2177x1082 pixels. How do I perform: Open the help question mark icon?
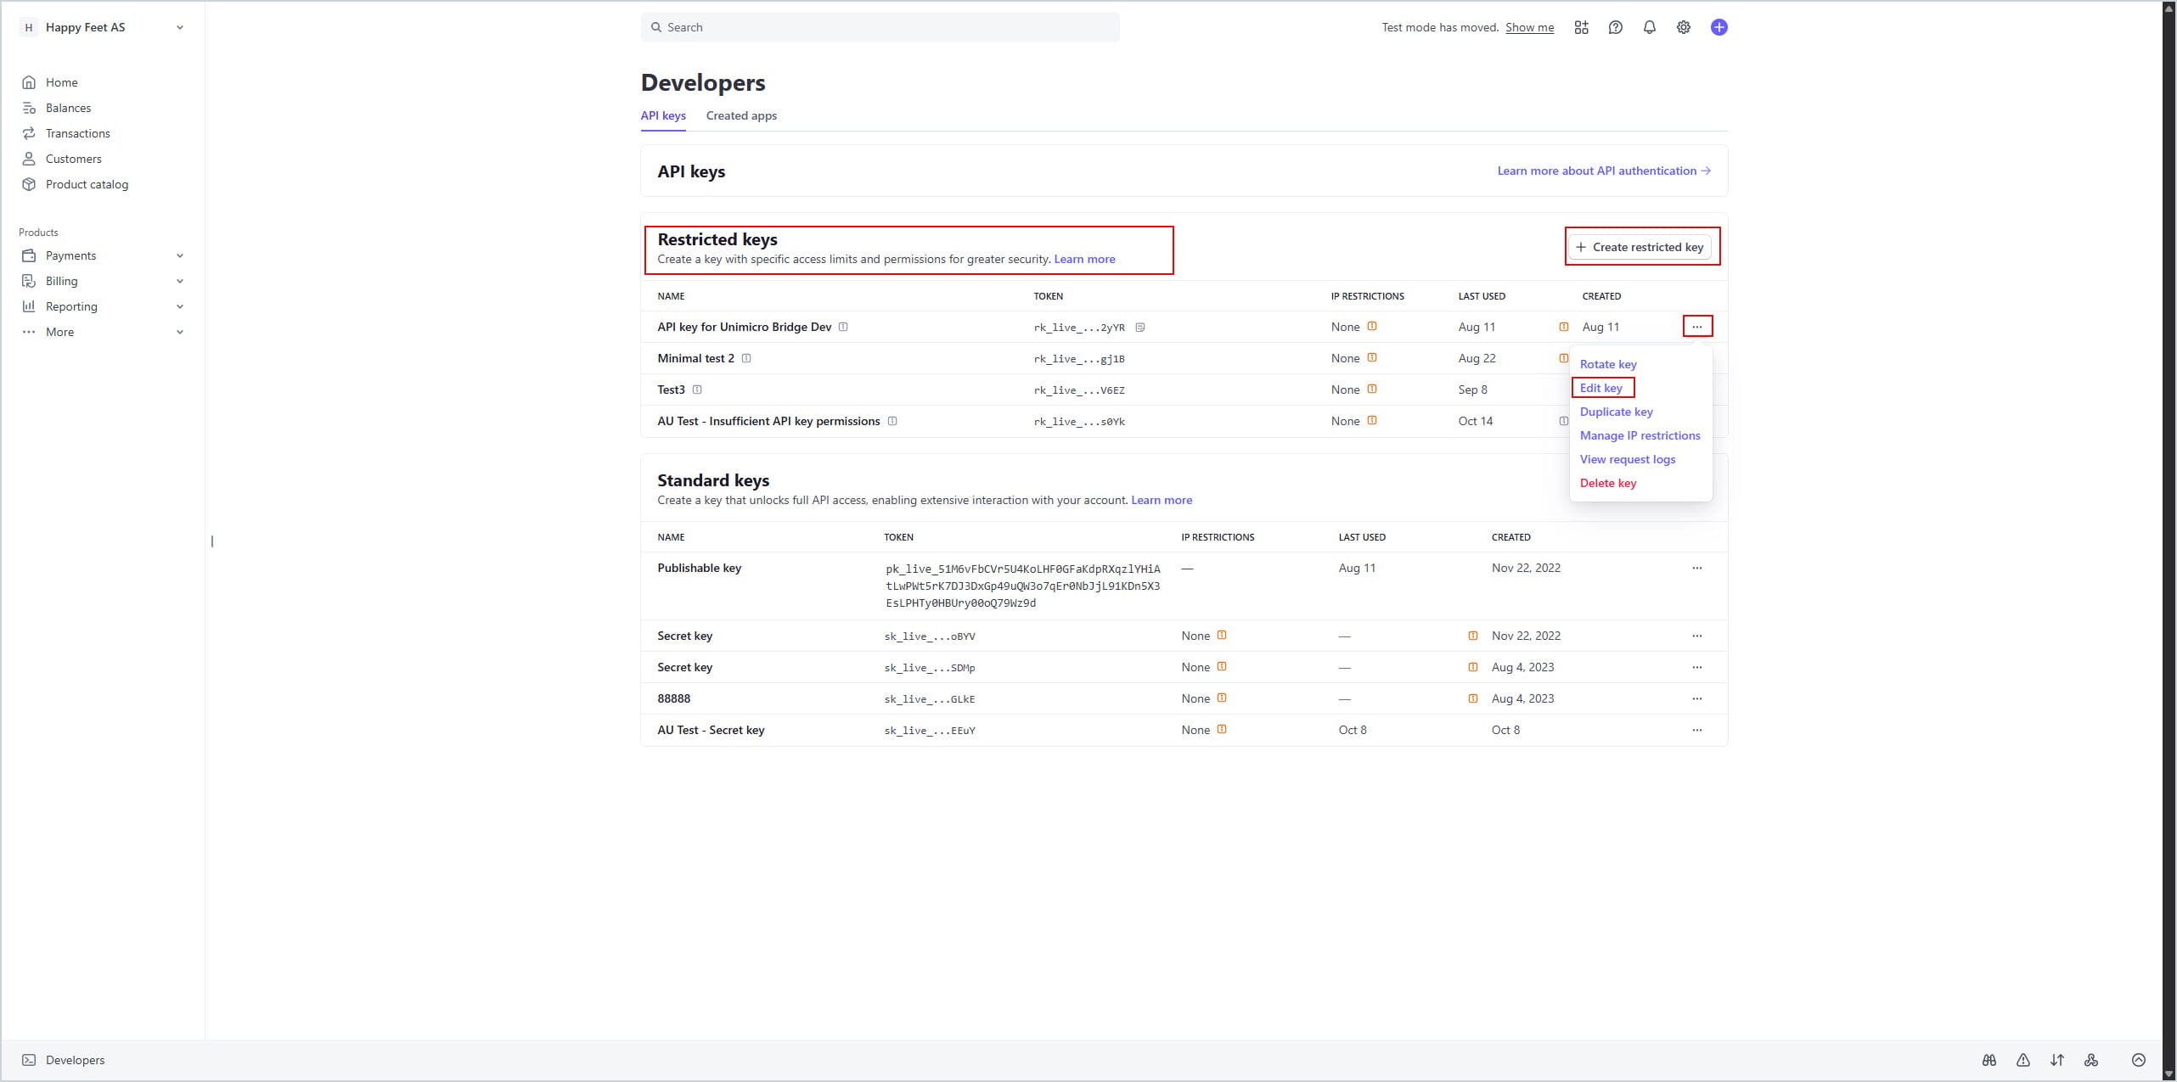[x=1615, y=27]
